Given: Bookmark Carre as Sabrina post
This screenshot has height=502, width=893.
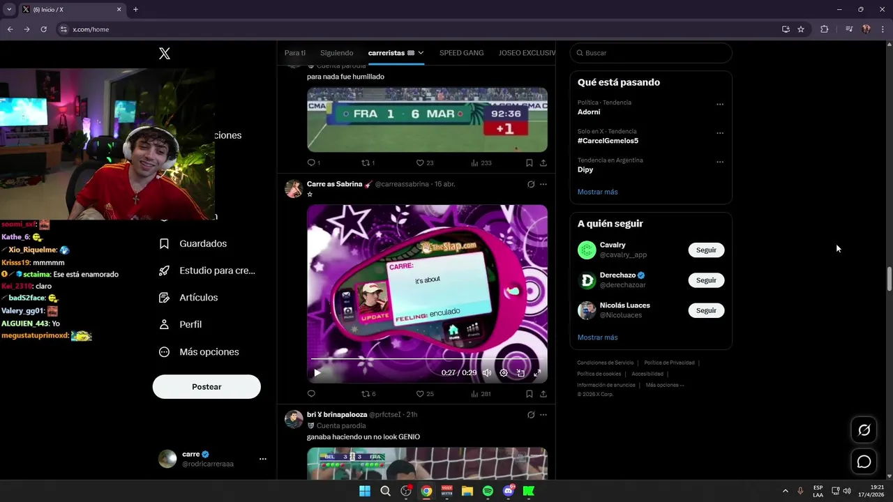Looking at the screenshot, I should [530, 394].
